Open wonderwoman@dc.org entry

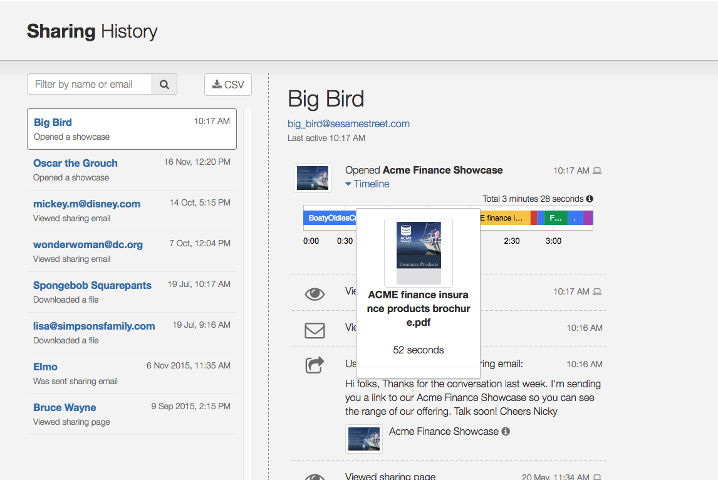[132, 251]
